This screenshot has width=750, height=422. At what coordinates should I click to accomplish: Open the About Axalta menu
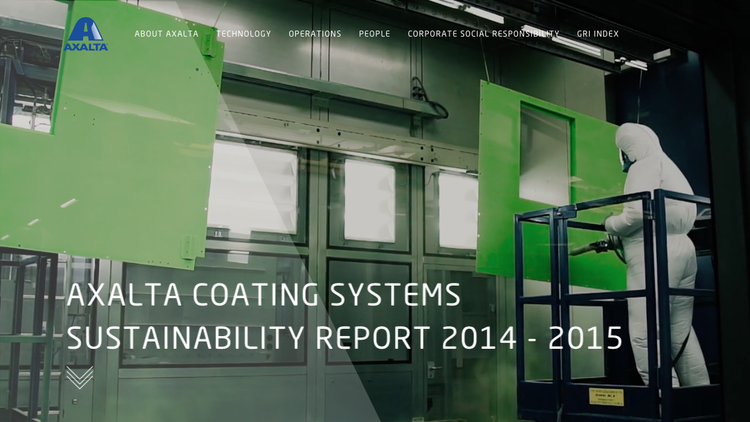pyautogui.click(x=166, y=34)
